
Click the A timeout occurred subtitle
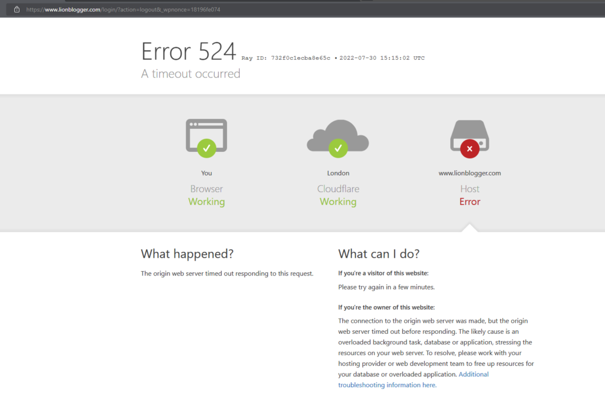(x=190, y=74)
